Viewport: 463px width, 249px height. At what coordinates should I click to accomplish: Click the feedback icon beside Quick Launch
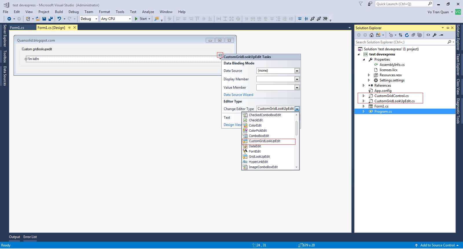(370, 4)
